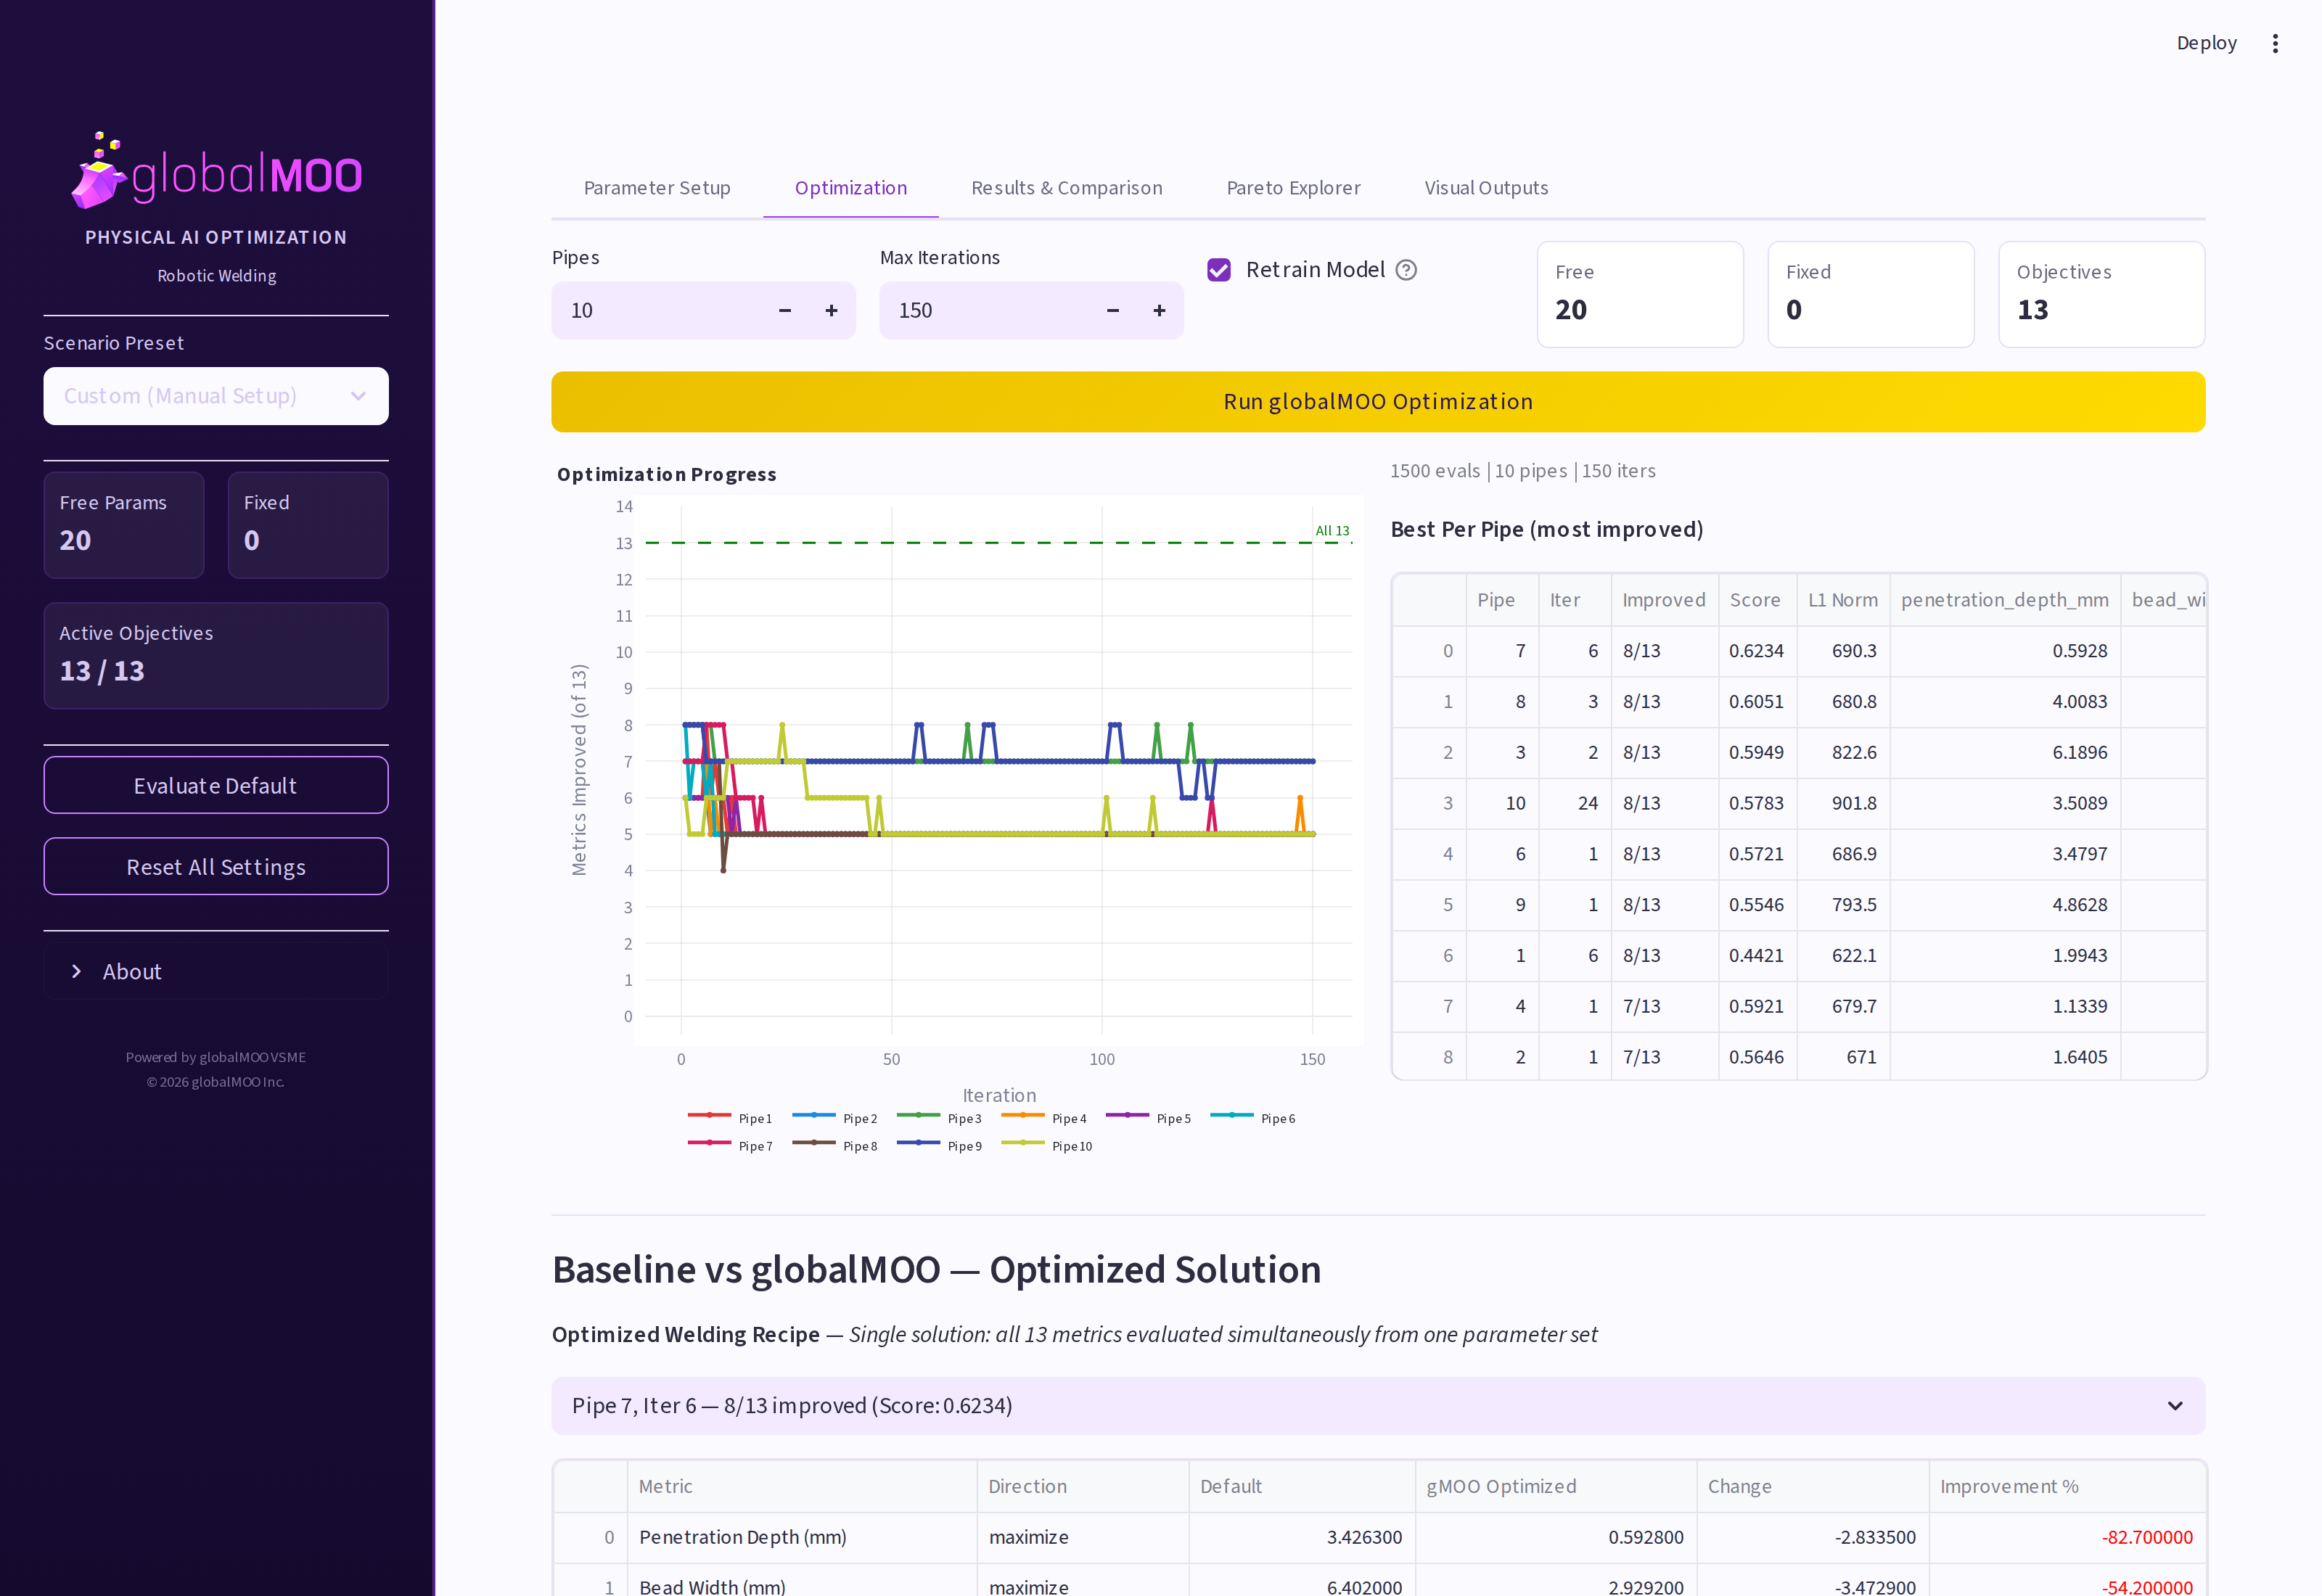Viewport: 2322px width, 1596px height.
Task: Click the Retrain Model help icon
Action: 1406,270
